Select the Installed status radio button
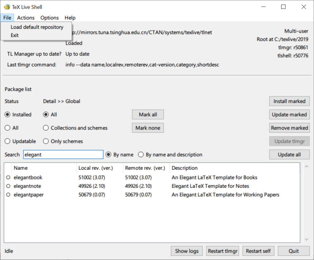This screenshot has height=260, width=314. (x=7, y=115)
